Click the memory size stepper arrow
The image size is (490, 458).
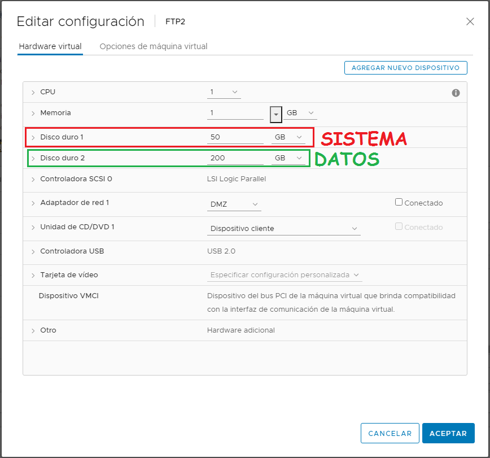pyautogui.click(x=275, y=114)
